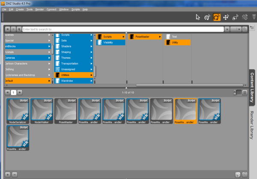Click the minus remove button
Screen dimensions: 257x179
click(x=15, y=175)
